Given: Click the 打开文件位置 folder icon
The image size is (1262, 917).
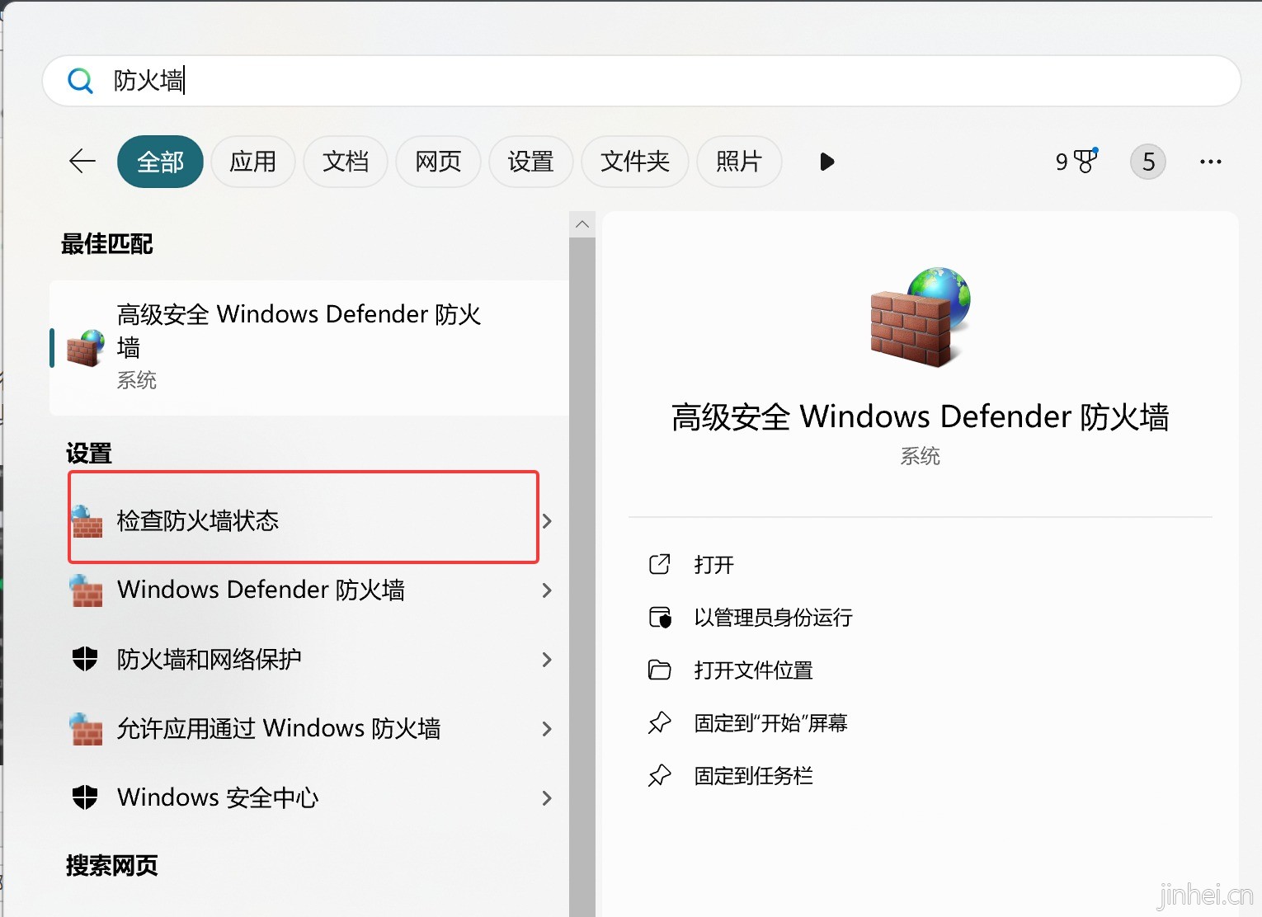Looking at the screenshot, I should coord(660,670).
